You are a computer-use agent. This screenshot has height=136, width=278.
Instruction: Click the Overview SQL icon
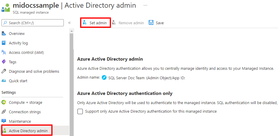pyautogui.click(x=4, y=33)
